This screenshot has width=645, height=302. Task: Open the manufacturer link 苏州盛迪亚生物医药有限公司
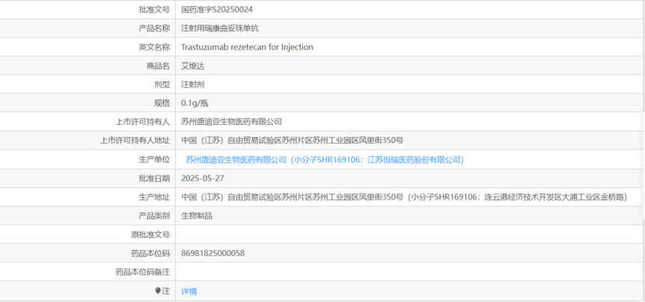[324, 160]
